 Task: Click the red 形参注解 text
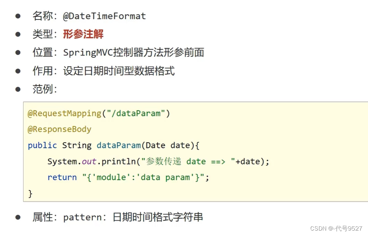click(83, 34)
